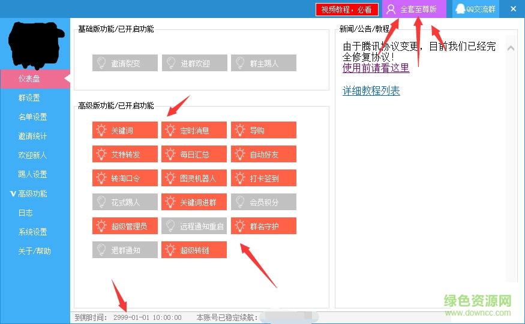Click the lightbulb icon on 图灵机器人
Screen dimensions: 525x324
[170, 178]
